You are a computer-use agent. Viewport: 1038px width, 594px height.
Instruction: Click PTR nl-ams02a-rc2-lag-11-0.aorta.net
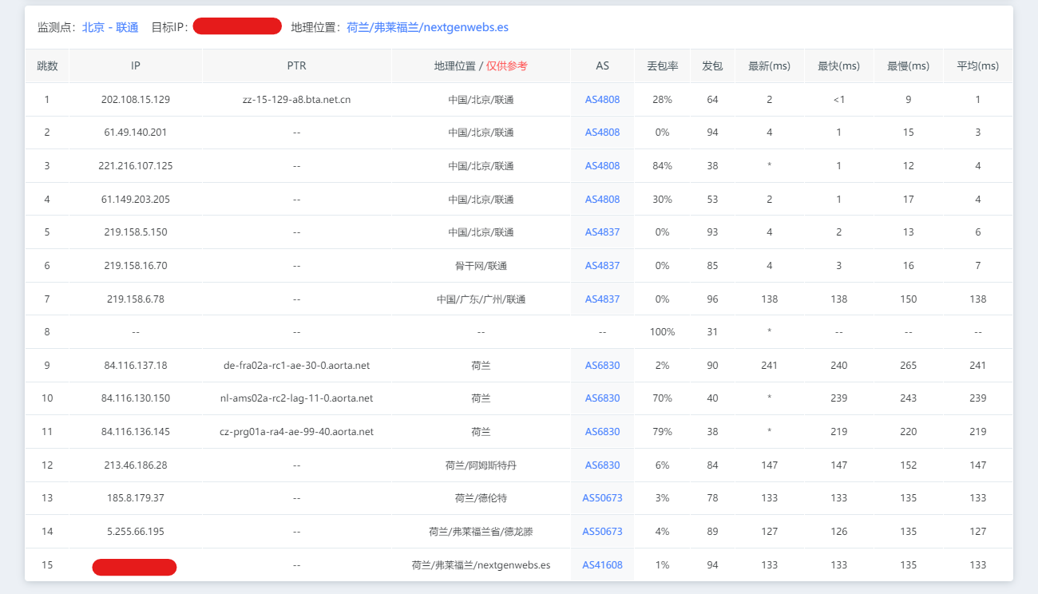(296, 398)
